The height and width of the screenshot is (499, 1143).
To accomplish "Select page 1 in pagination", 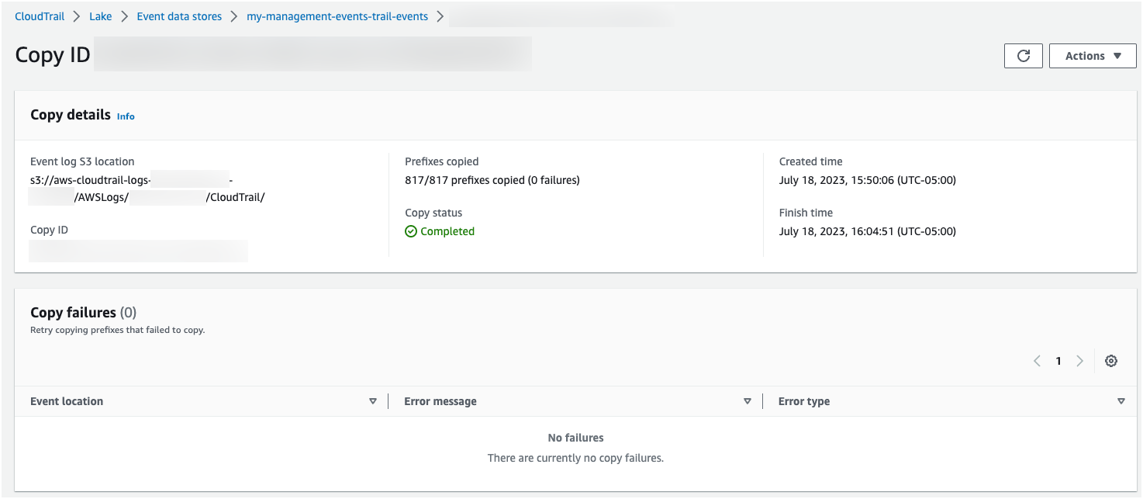I will click(x=1058, y=361).
